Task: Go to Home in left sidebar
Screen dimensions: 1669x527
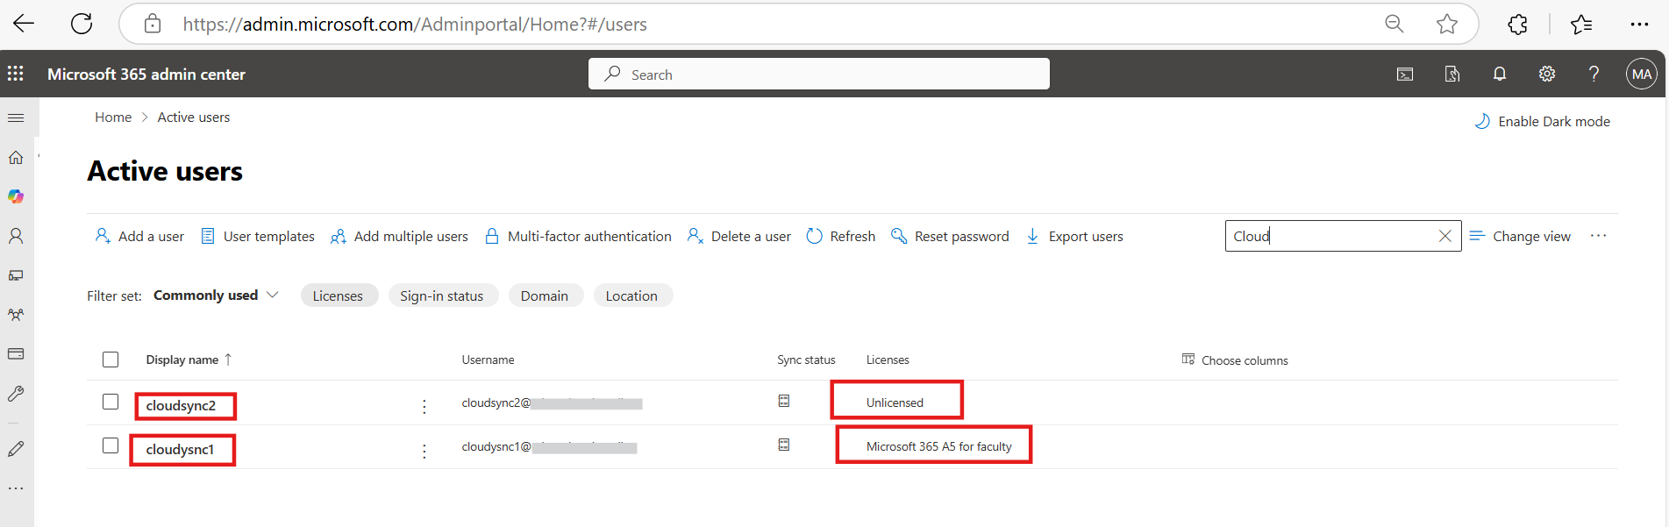Action: pyautogui.click(x=16, y=158)
